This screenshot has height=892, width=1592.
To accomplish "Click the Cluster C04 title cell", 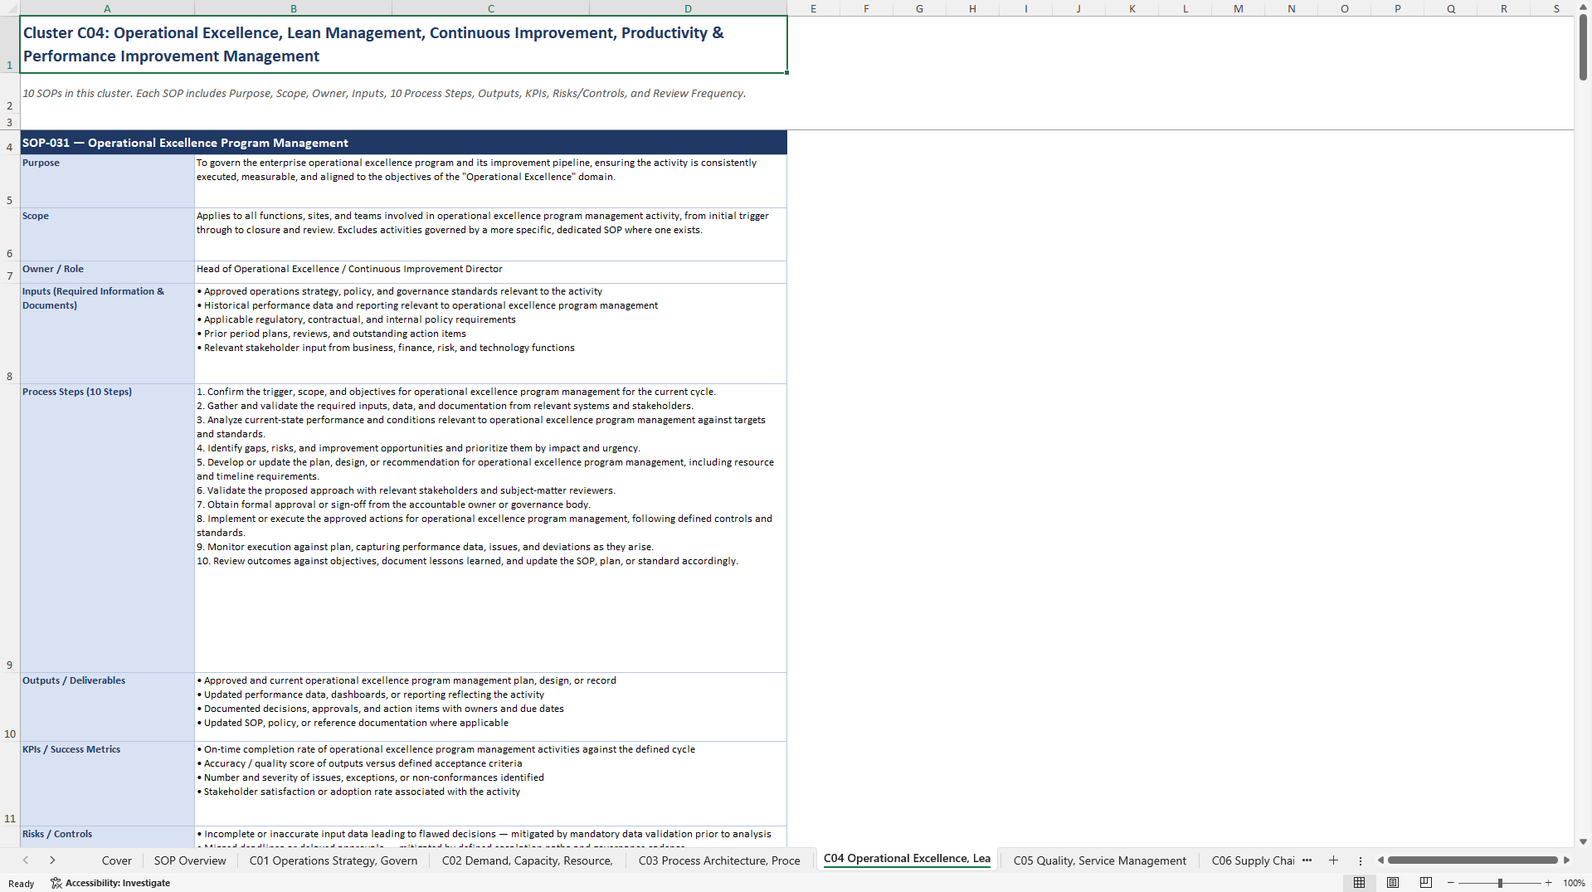I will coord(403,44).
